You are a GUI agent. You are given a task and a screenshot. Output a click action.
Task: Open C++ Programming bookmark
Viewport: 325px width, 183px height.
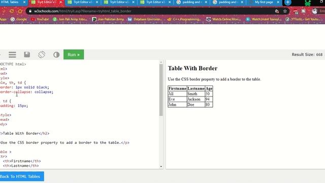click(x=184, y=19)
